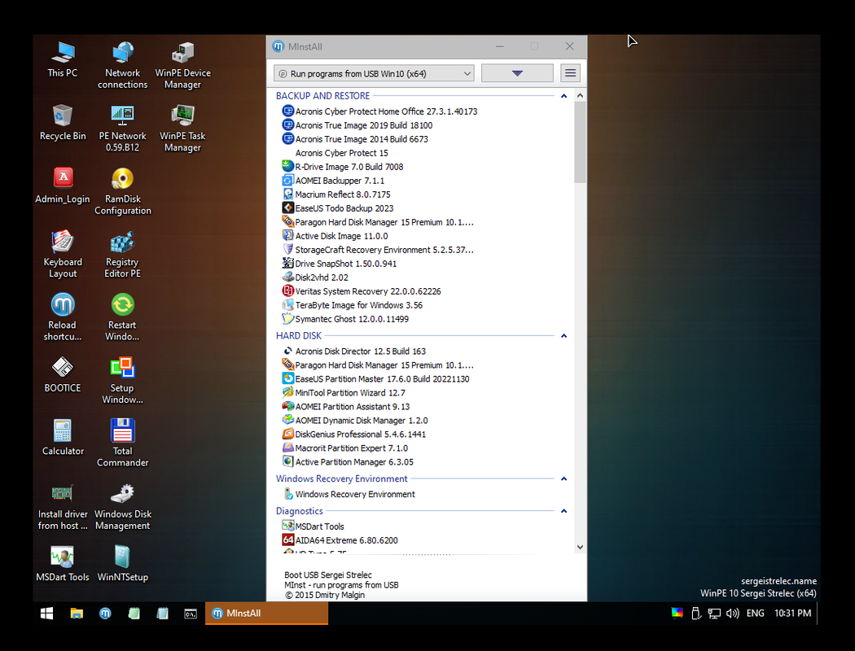
Task: Open RamDisk Configuration desktop icon
Action: pyautogui.click(x=123, y=191)
